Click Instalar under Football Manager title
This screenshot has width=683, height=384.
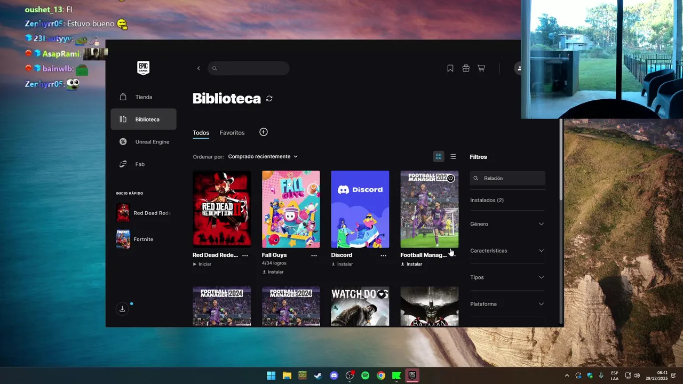411,264
